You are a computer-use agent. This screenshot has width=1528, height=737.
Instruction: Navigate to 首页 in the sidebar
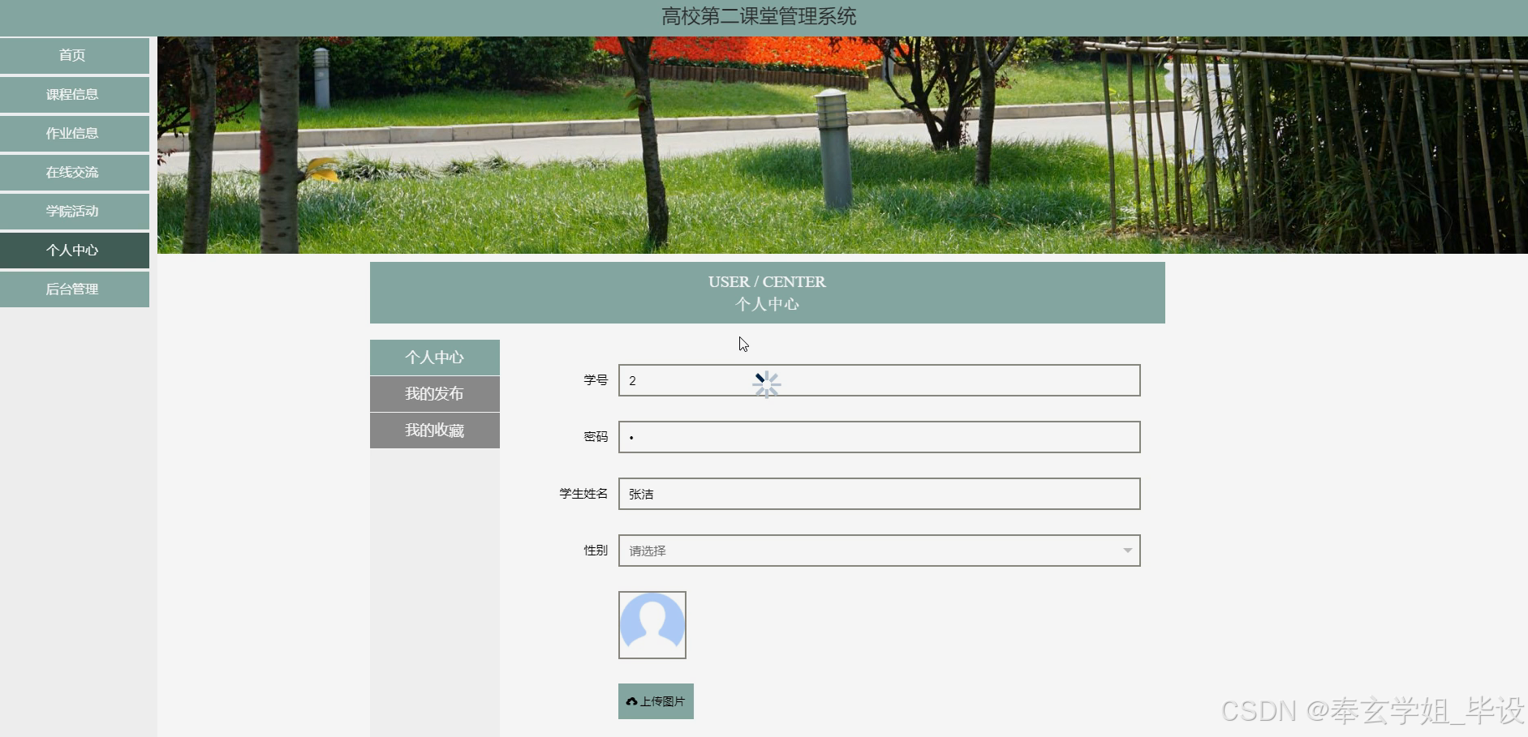tap(74, 55)
